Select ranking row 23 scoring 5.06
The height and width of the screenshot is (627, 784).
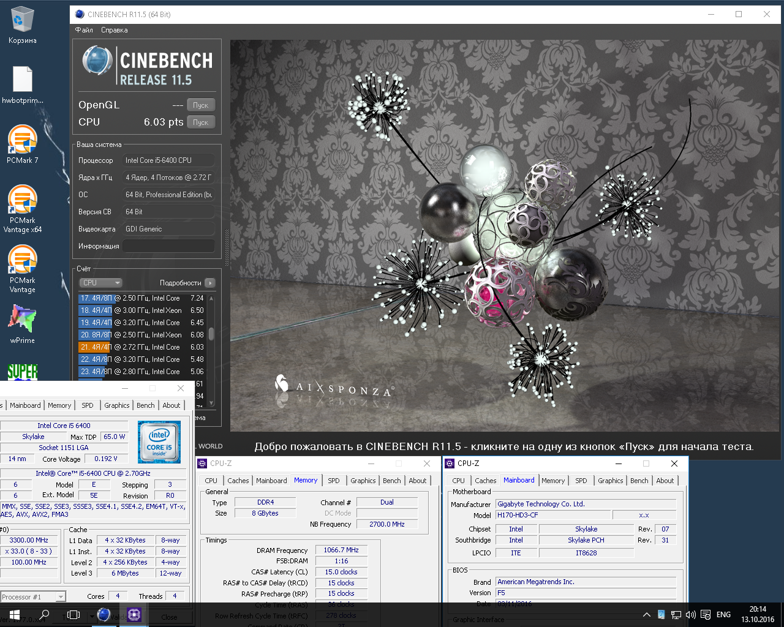[x=143, y=372]
